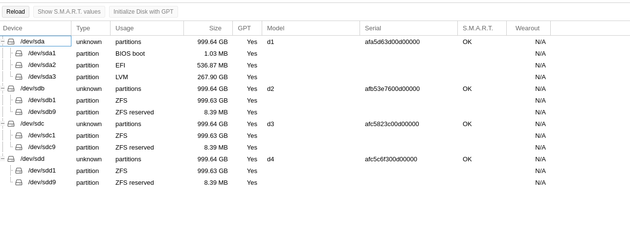Click the partition icon for /dev/sdc1
Image resolution: width=630 pixels, height=240 pixels.
(19, 135)
